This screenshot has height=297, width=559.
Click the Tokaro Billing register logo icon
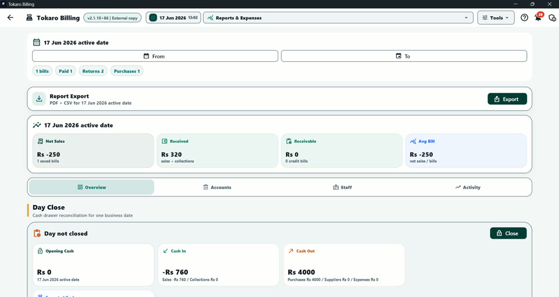(x=29, y=17)
